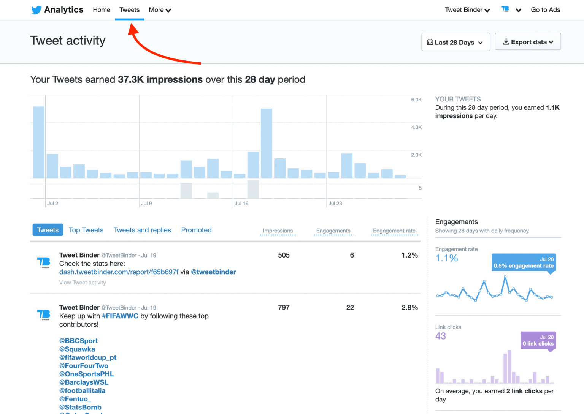The image size is (584, 414).
Task: Select the Promoted tab
Action: 196,230
